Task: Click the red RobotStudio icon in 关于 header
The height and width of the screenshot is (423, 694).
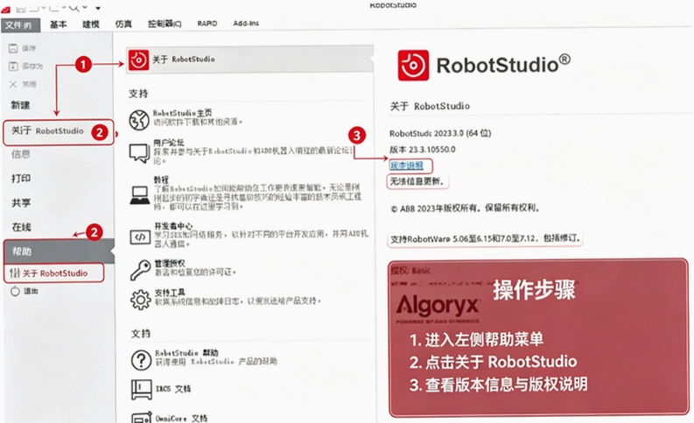Action: [x=138, y=60]
